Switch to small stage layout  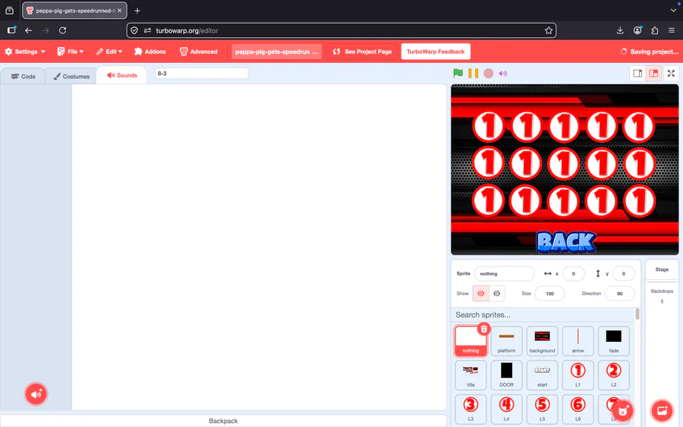pos(637,74)
